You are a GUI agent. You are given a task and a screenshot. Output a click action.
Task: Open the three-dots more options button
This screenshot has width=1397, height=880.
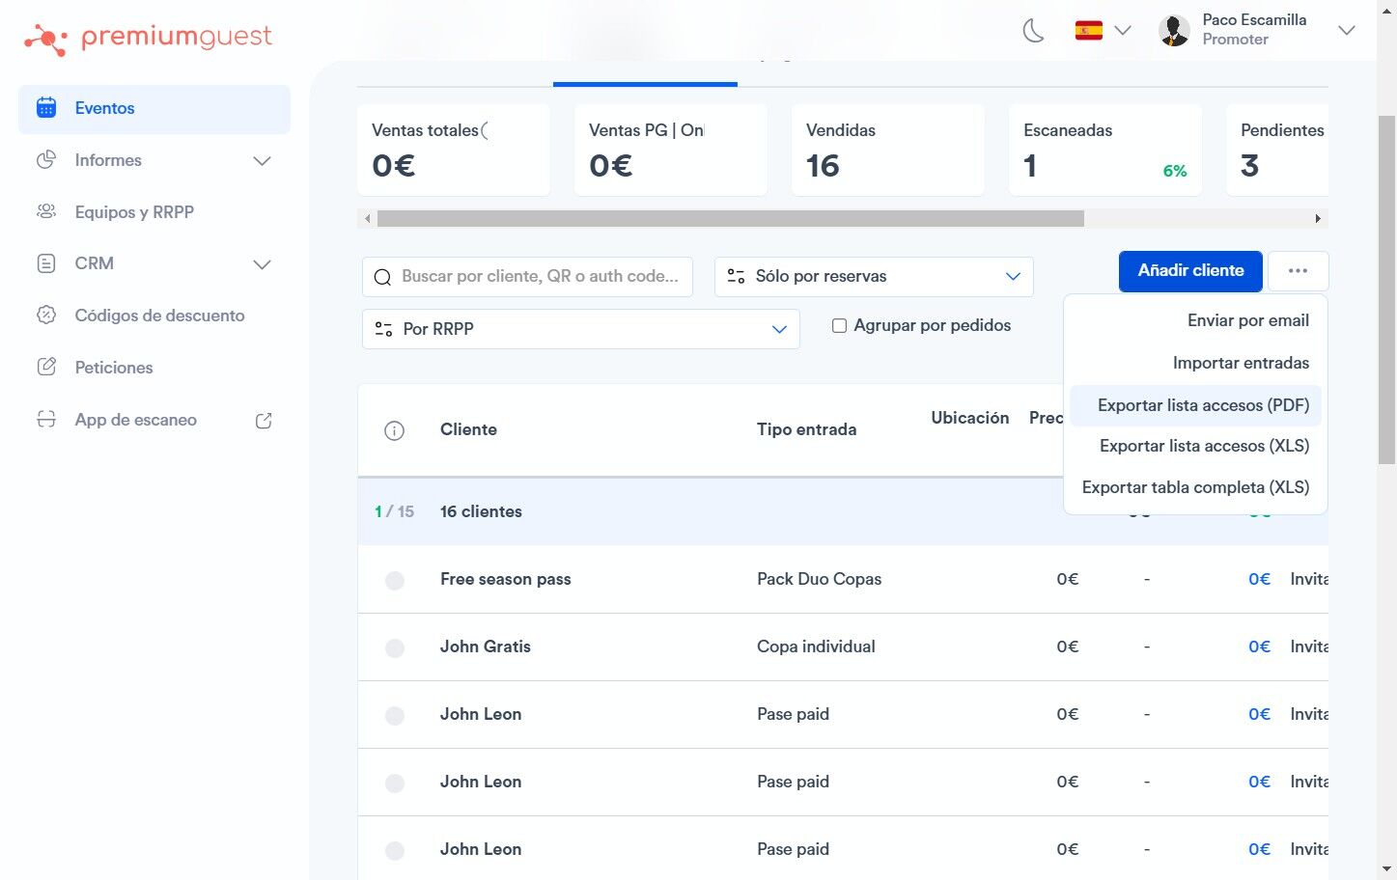point(1298,271)
